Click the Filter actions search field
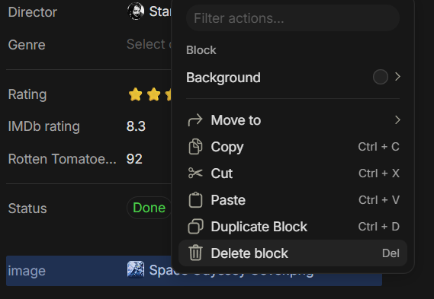434x299 pixels. click(x=293, y=18)
